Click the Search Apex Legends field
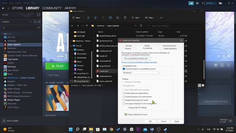Image resolution: width=236 pixels, height=133 pixels. tap(174, 26)
